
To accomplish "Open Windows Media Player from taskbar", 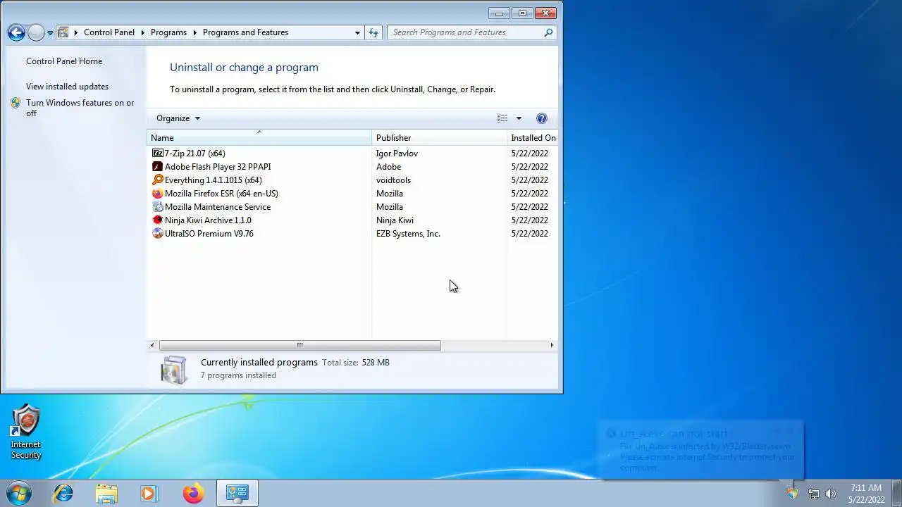I will 149,493.
